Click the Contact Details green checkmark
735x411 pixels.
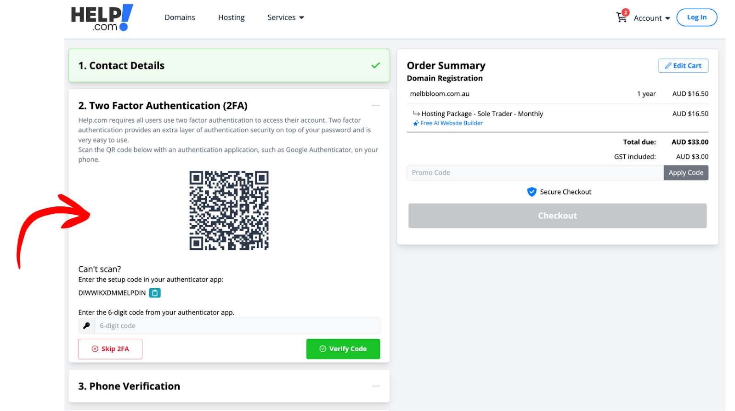click(375, 65)
